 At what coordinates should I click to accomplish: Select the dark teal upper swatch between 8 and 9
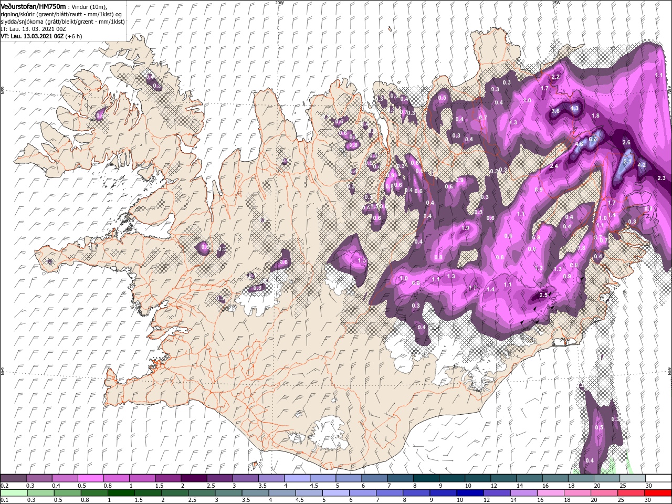coord(426,478)
